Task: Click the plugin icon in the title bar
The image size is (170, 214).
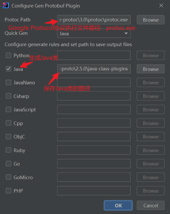Action: [x=6, y=5]
